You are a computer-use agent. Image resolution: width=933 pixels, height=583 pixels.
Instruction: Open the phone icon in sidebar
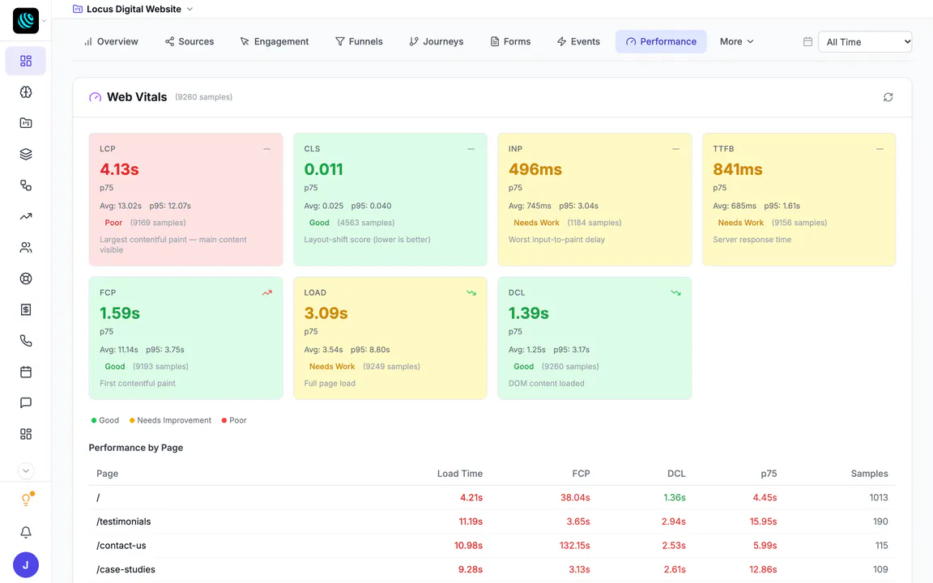click(x=26, y=340)
